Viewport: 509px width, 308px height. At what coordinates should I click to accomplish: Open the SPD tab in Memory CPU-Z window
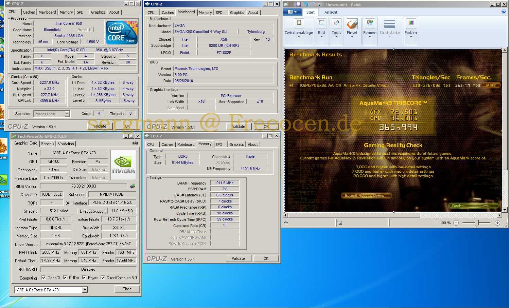pos(219,145)
